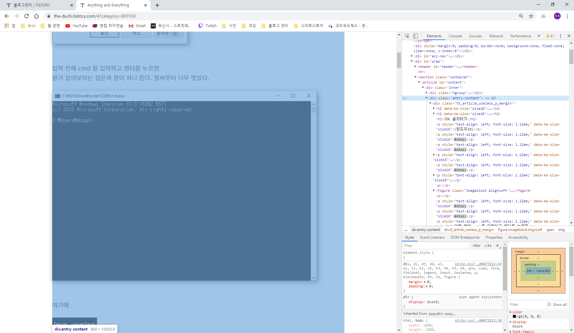Open DevTools customize menu

click(x=560, y=36)
